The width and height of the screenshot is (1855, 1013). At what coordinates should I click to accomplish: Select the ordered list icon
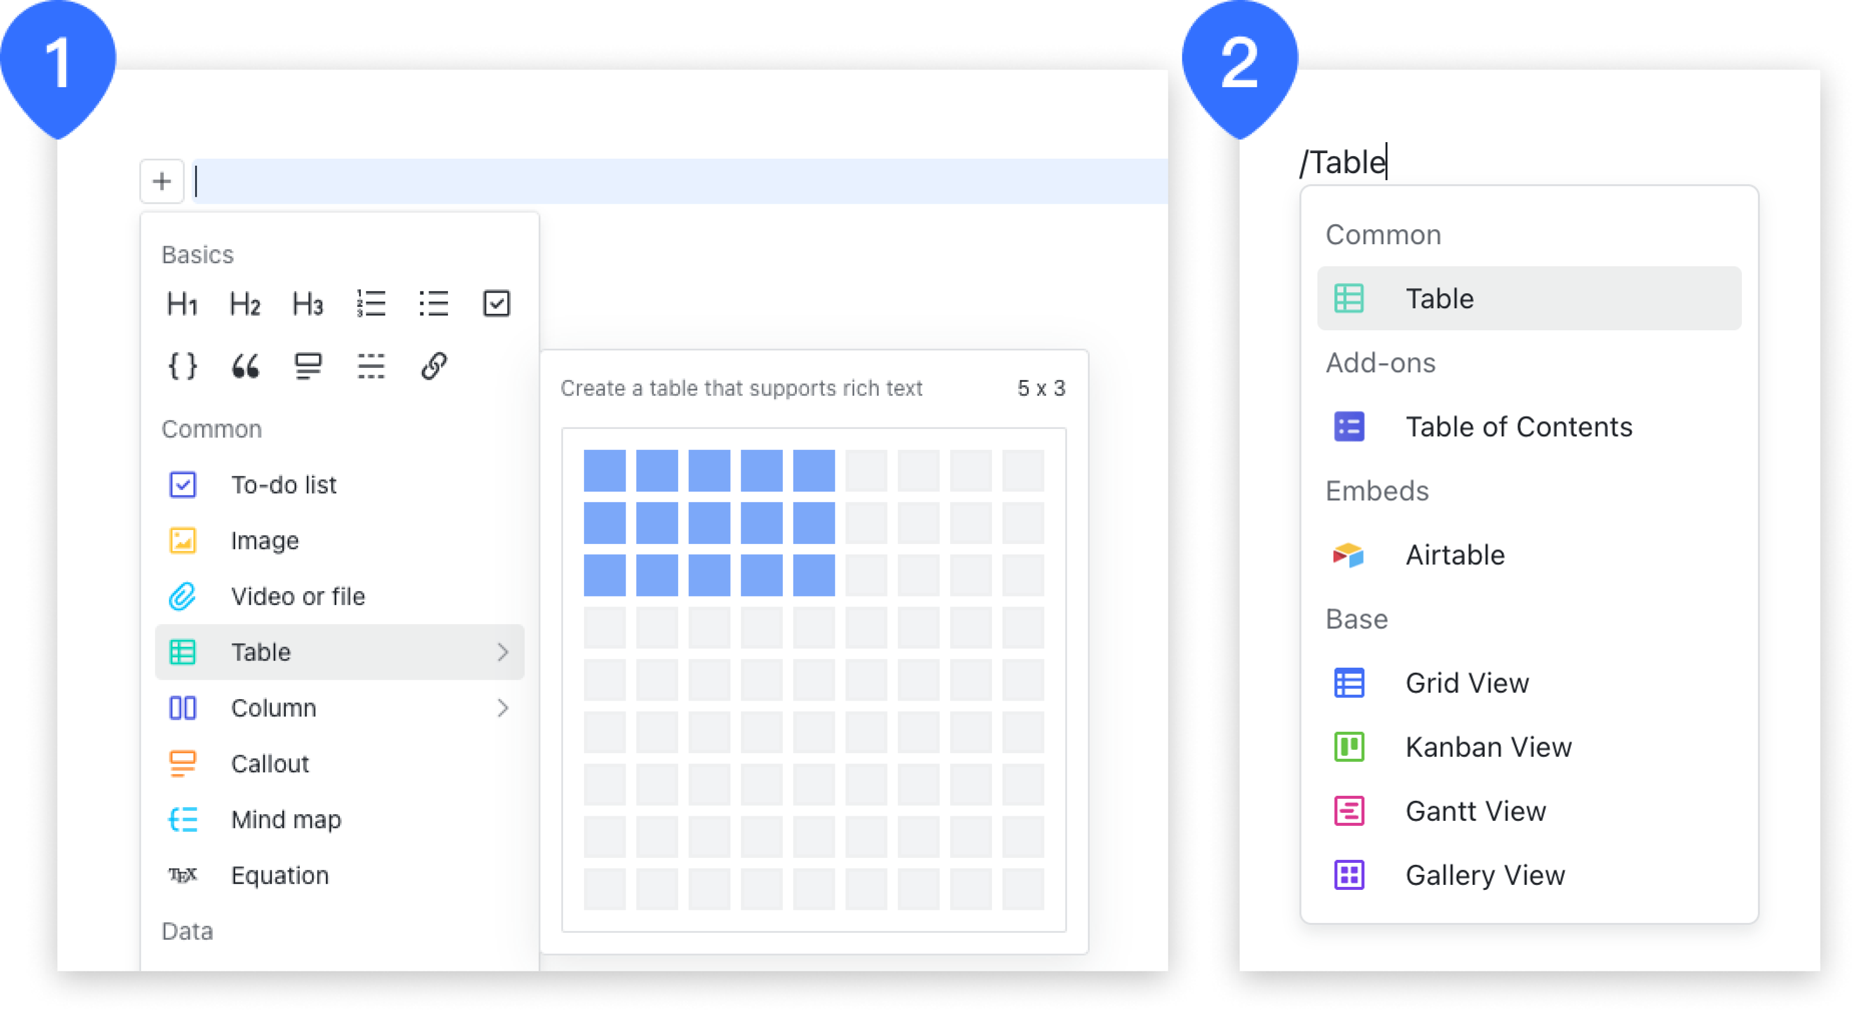[x=373, y=303]
